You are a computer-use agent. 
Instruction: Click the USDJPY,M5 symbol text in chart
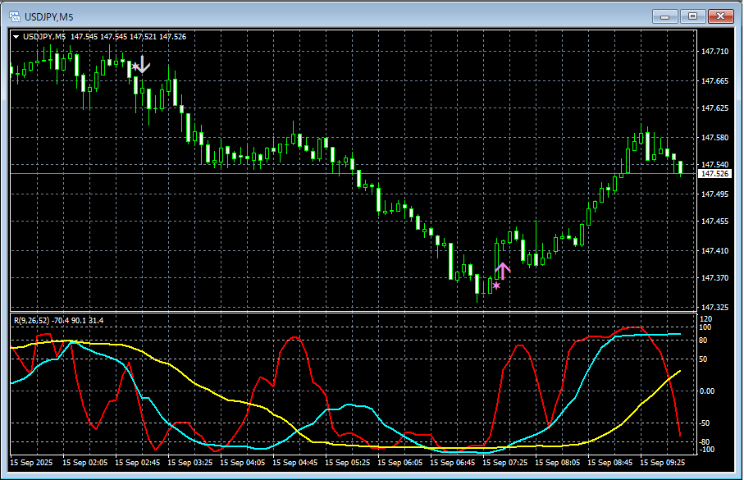click(45, 36)
